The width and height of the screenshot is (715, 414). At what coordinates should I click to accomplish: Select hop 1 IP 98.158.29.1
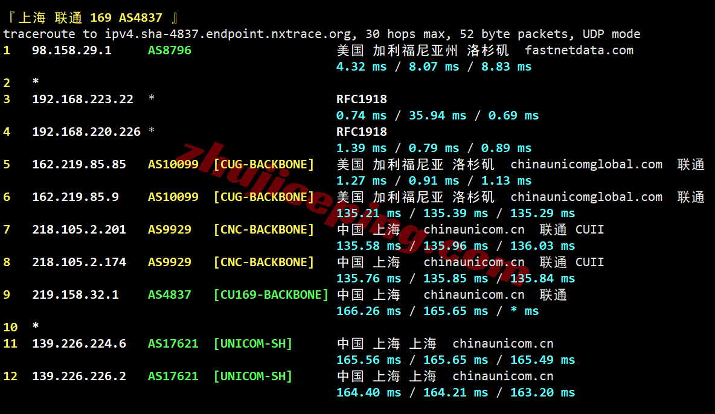pos(72,50)
